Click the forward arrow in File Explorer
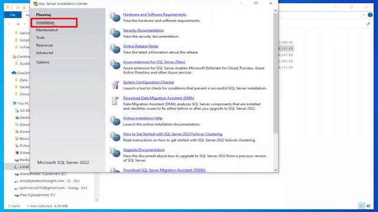The height and width of the screenshot is (212, 378). coord(18,24)
